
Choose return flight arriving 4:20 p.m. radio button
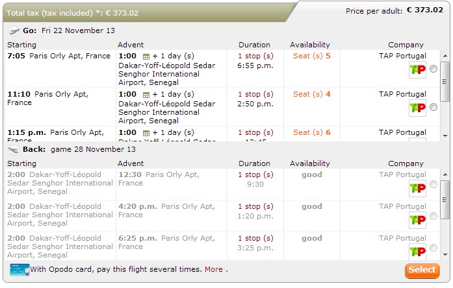[x=434, y=216]
